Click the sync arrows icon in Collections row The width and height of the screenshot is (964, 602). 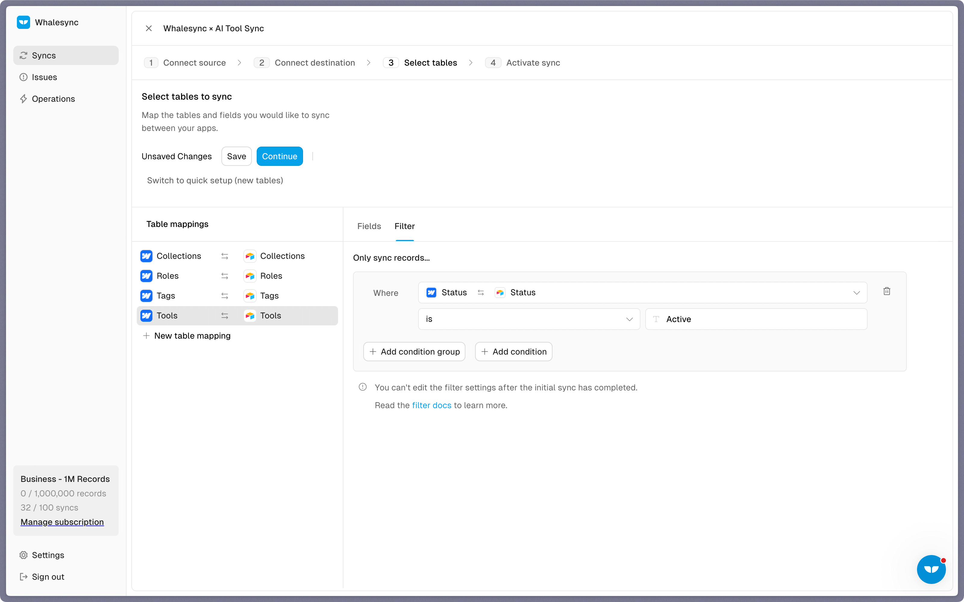point(225,256)
